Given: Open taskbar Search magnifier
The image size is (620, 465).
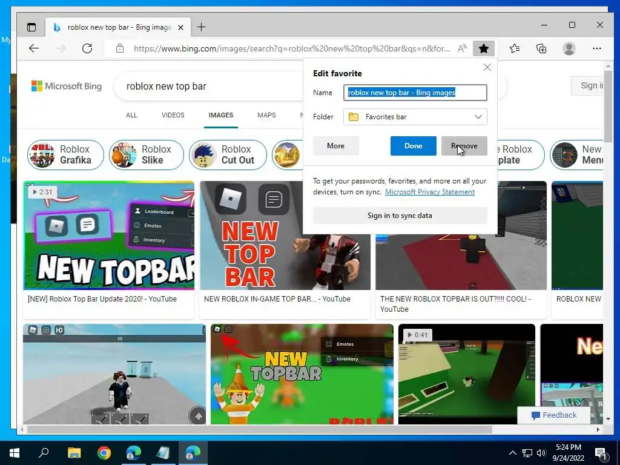Looking at the screenshot, I should tap(44, 453).
